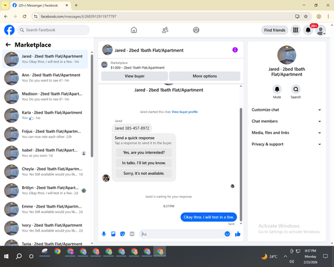Click the Marketplace listing '$1,000 - 2bed 1bath' text

138,67
